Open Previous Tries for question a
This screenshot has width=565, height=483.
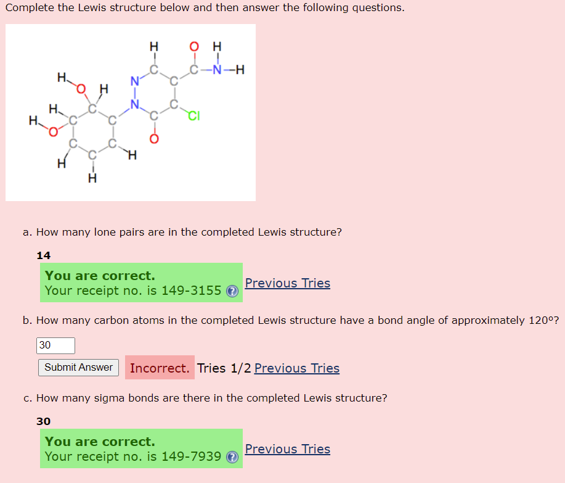coord(287,283)
